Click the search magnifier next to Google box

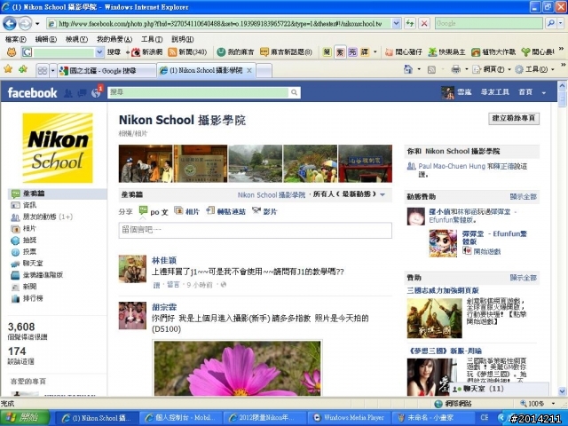click(551, 24)
